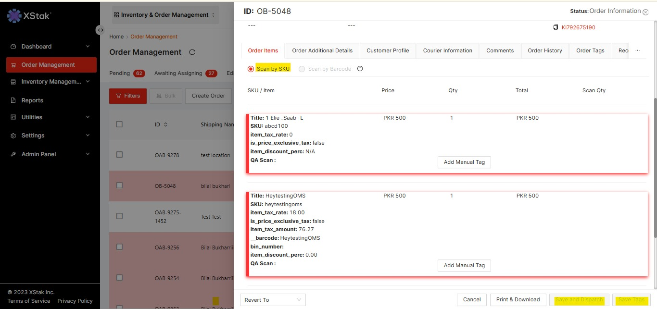Open more tabs with the ellipsis icon
The height and width of the screenshot is (309, 657).
click(x=638, y=50)
